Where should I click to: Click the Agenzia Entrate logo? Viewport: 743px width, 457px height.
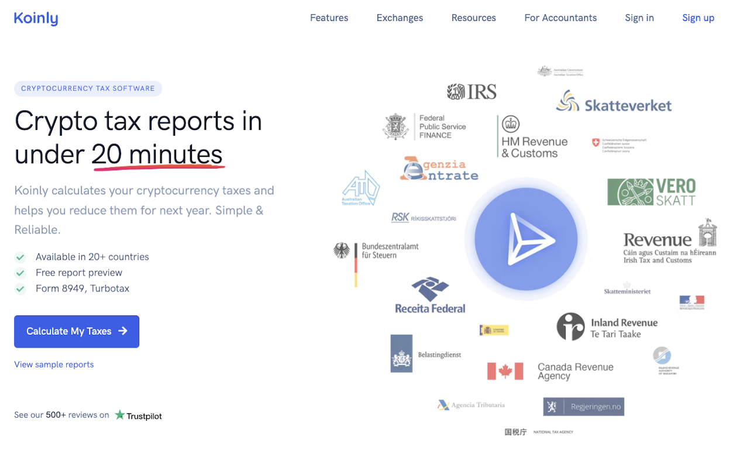tap(439, 169)
